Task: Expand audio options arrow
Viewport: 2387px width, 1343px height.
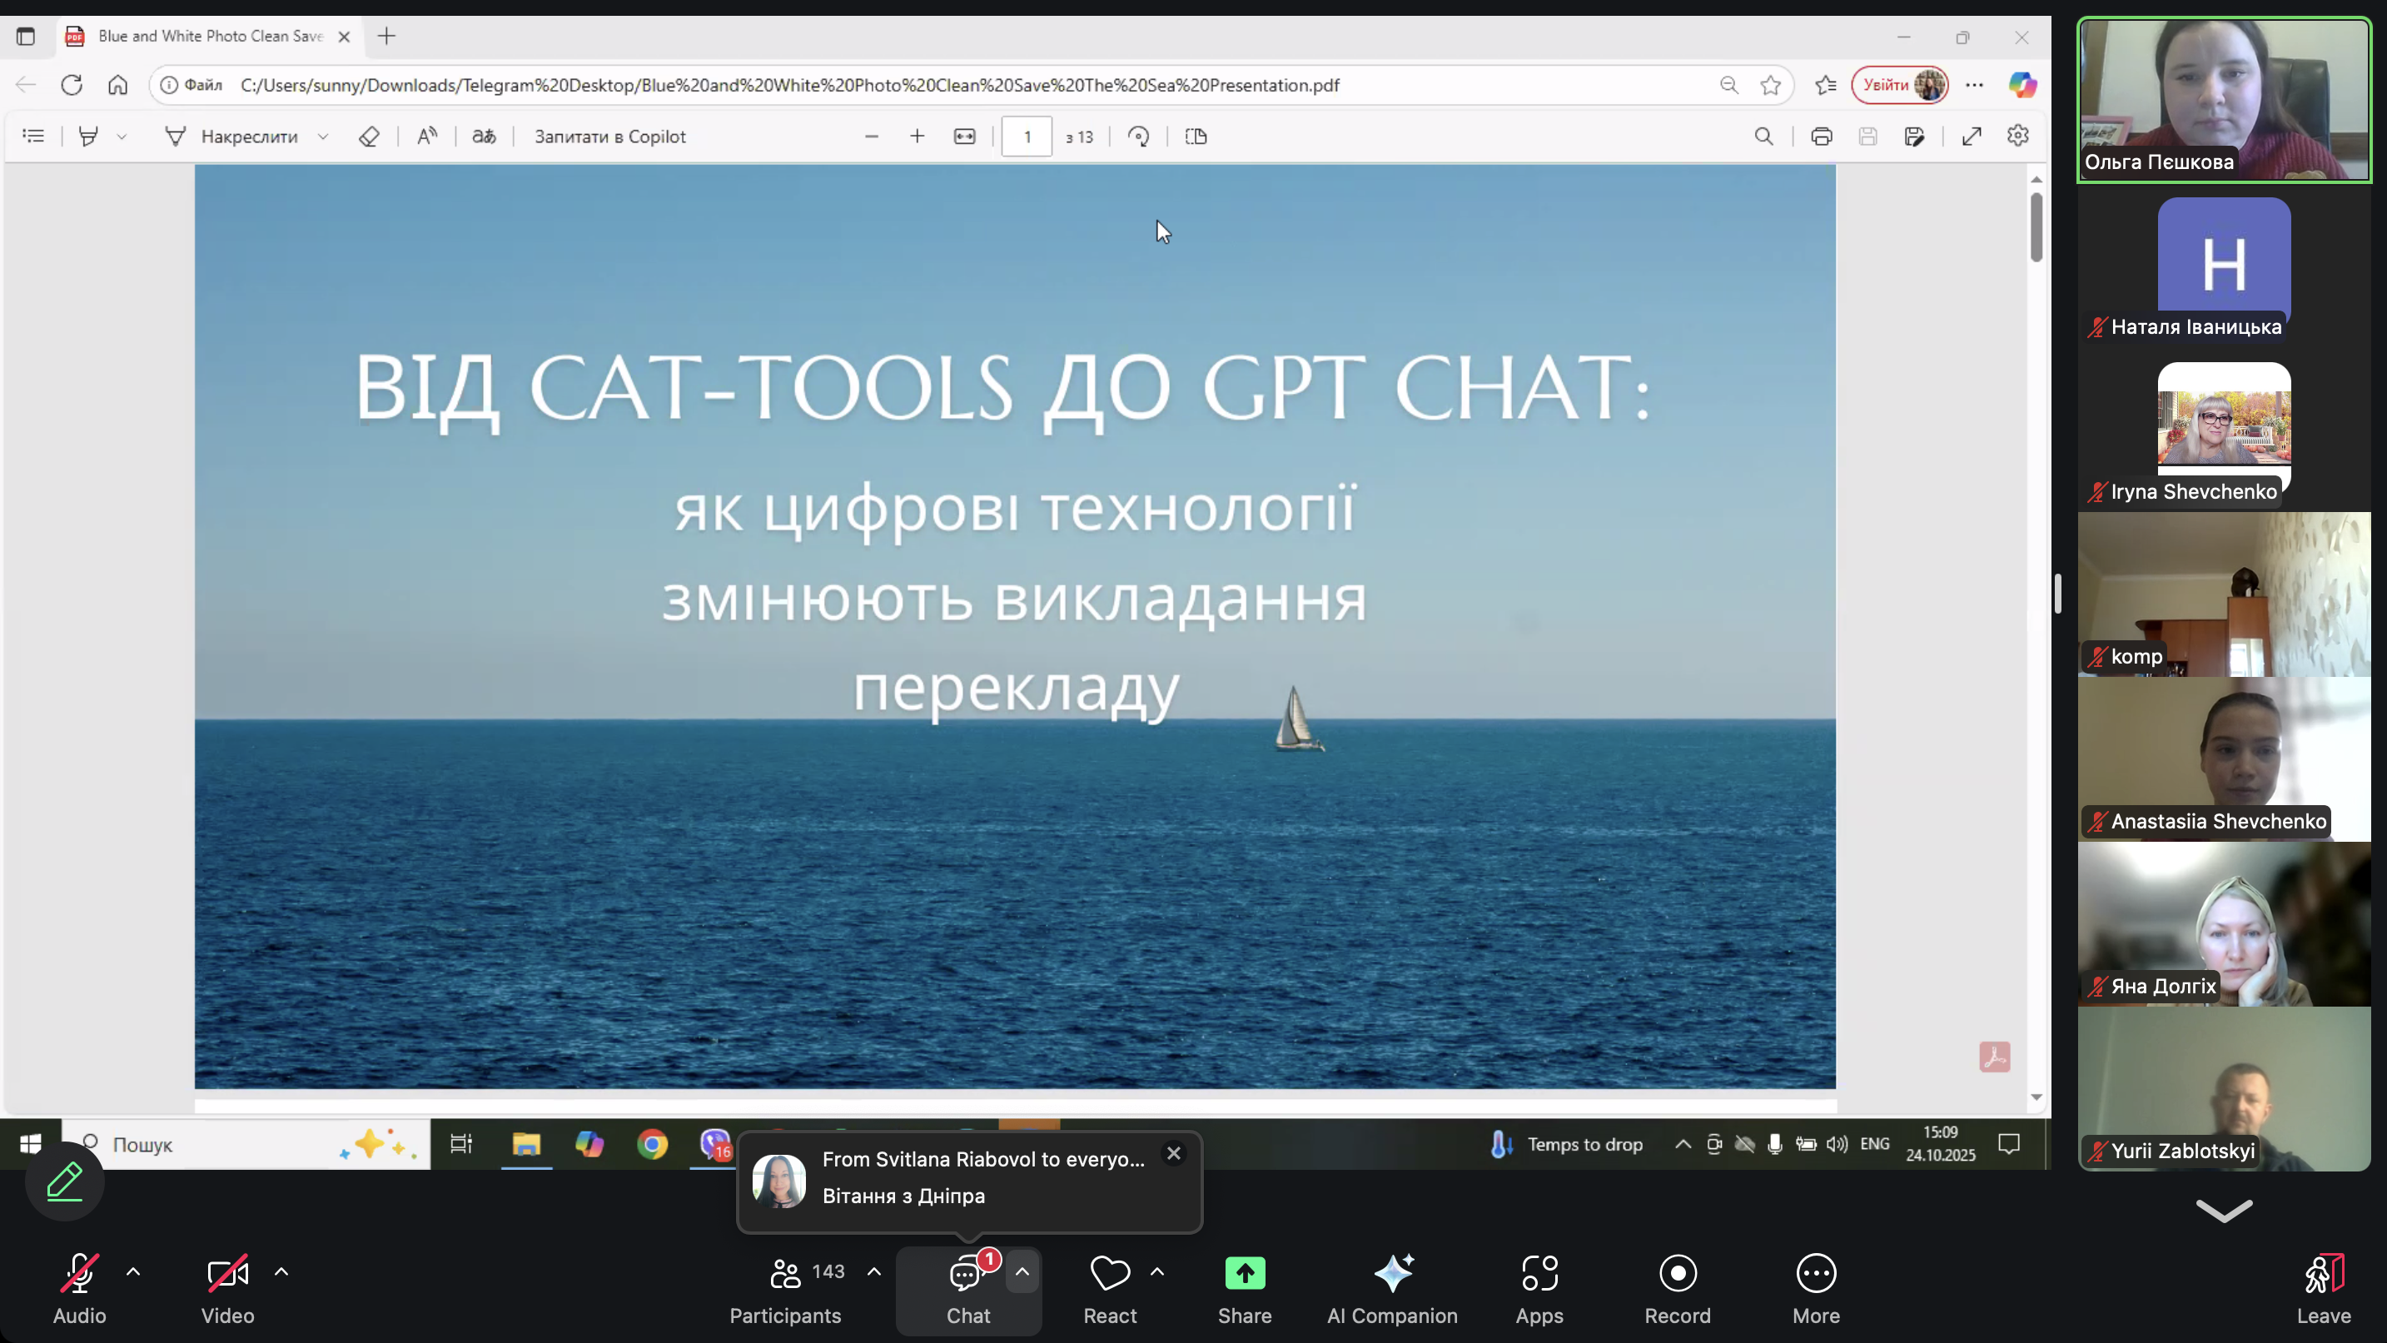Action: (x=133, y=1271)
